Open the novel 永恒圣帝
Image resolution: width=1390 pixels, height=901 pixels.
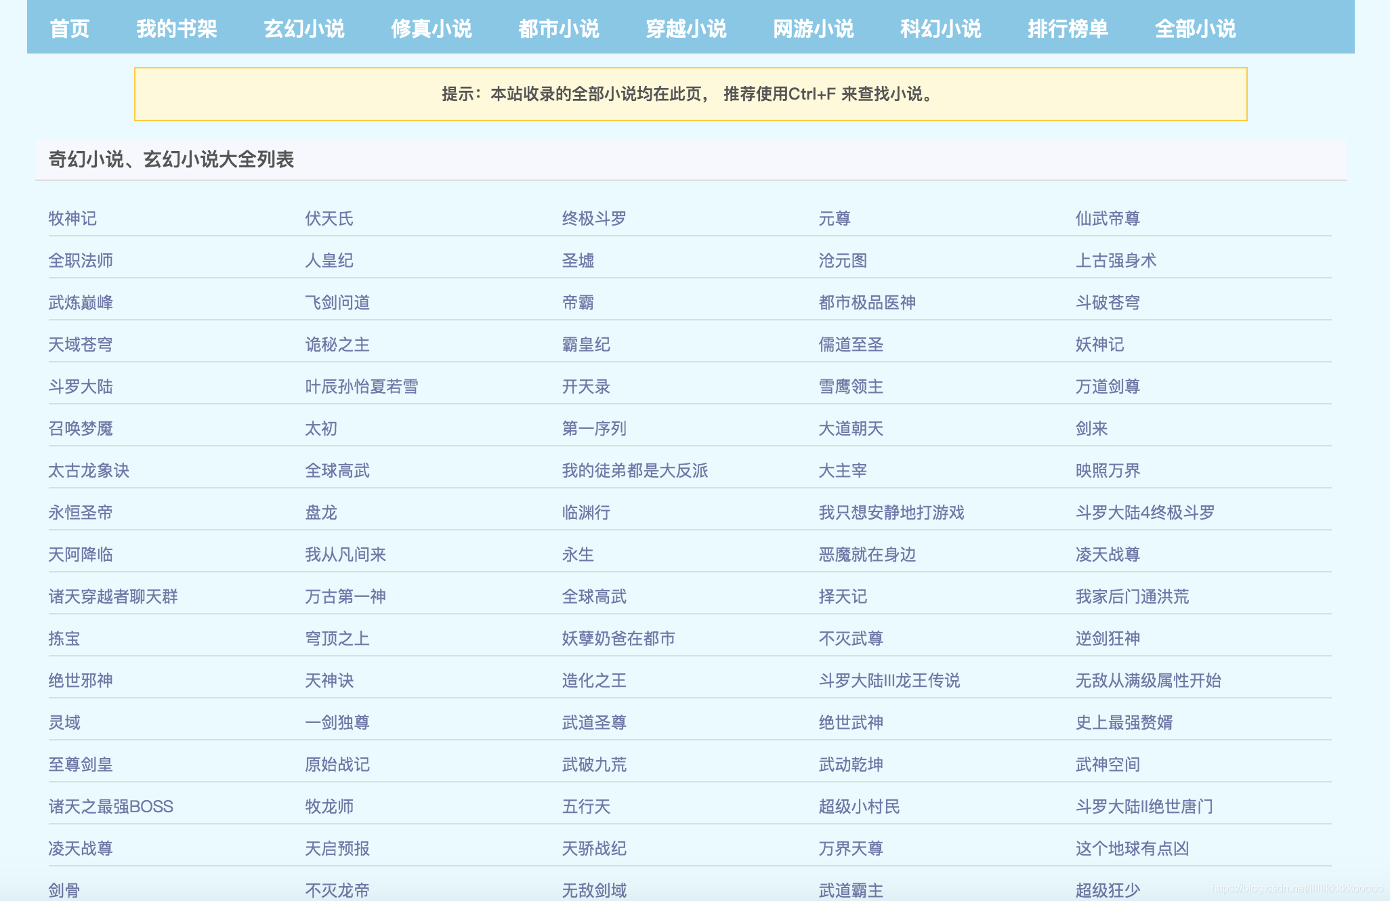(81, 512)
